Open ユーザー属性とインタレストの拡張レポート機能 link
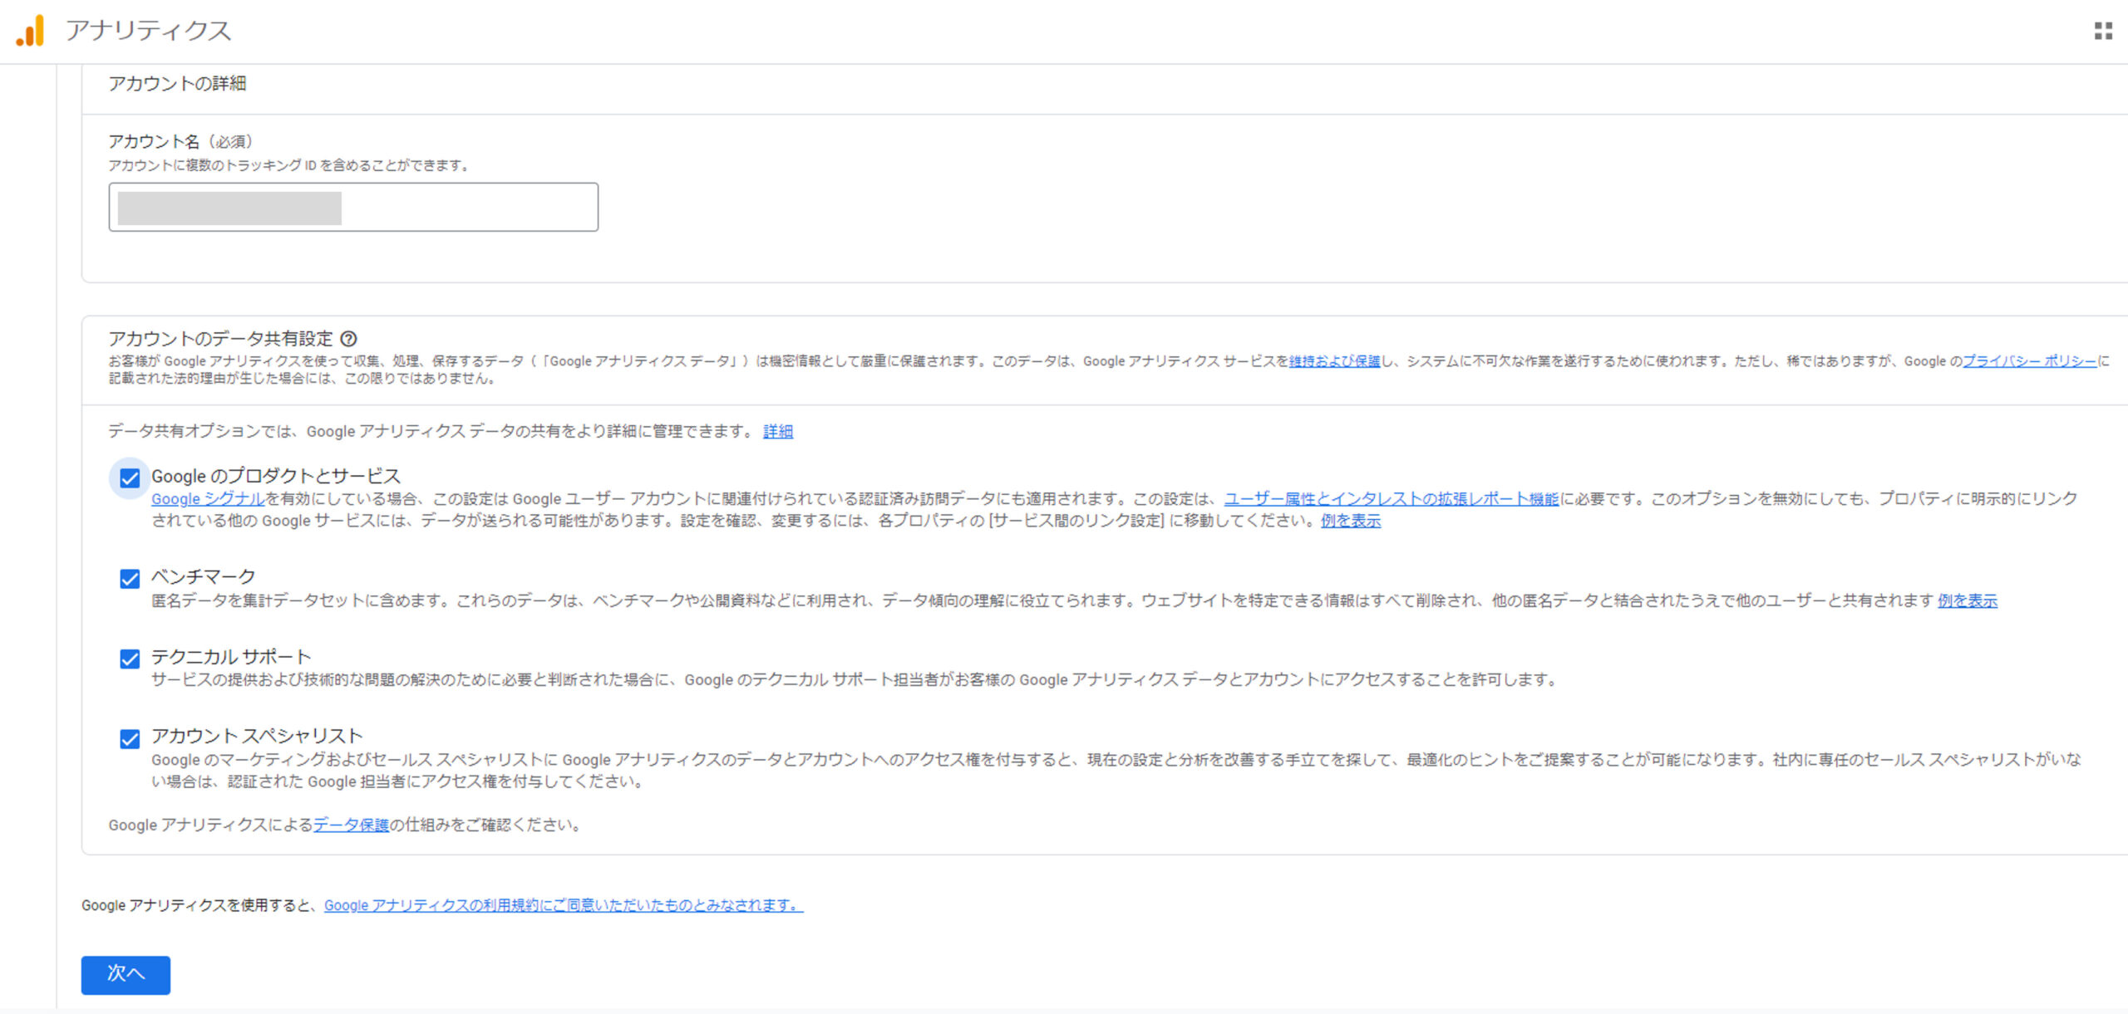Screen dimensions: 2128x1014 1391,499
